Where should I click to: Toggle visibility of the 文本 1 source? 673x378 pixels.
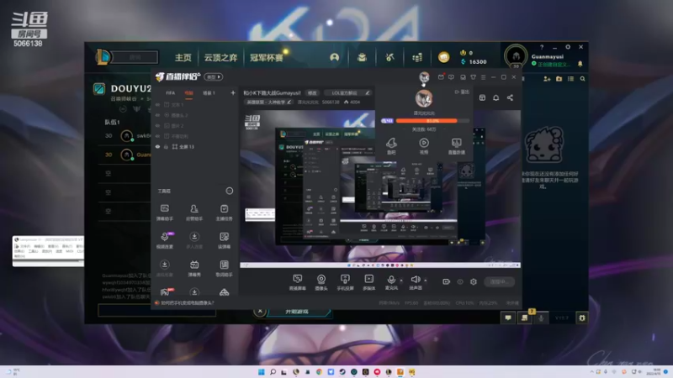[x=158, y=104]
